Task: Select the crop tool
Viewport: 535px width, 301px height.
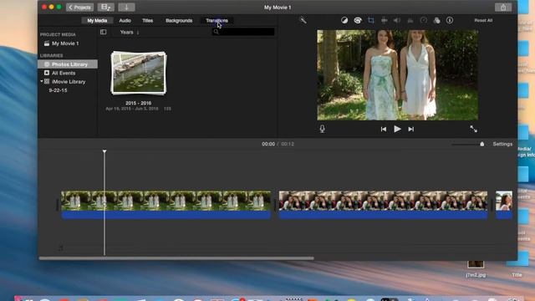Action: point(371,20)
